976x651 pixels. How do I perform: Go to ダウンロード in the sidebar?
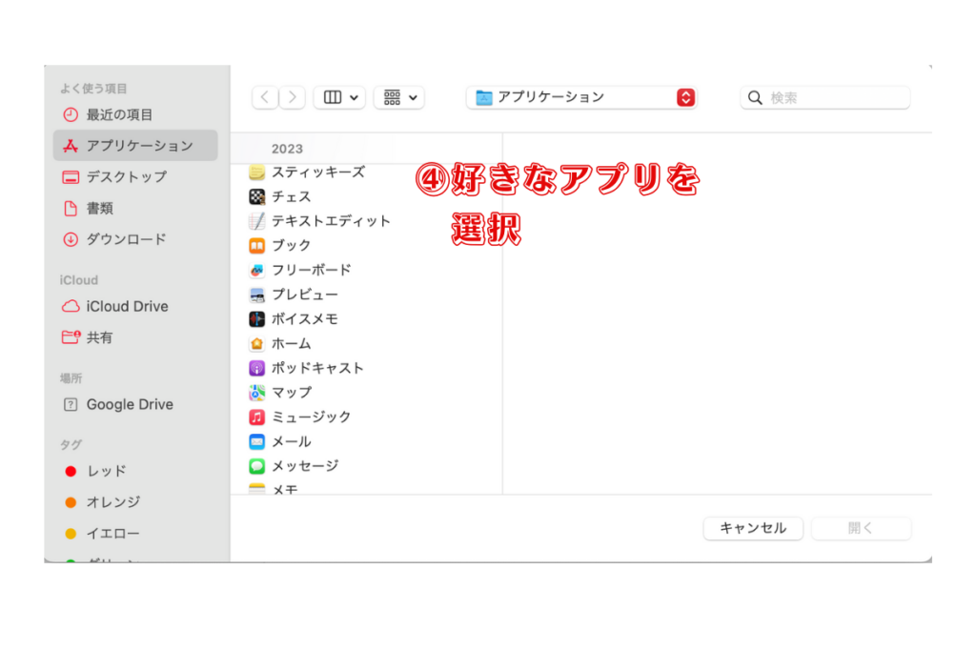click(x=126, y=239)
